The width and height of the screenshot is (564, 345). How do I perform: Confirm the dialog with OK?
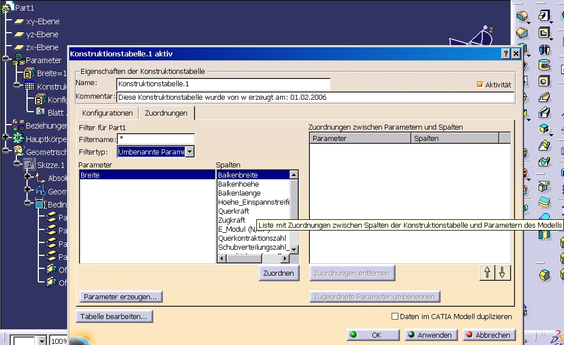[373, 335]
